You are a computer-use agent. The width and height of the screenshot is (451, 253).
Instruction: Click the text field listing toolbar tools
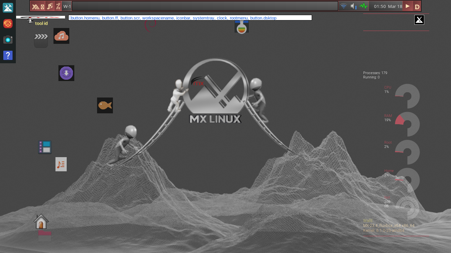pos(190,18)
